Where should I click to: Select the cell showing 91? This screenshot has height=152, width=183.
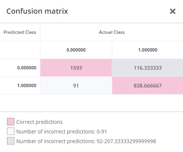tap(76, 85)
